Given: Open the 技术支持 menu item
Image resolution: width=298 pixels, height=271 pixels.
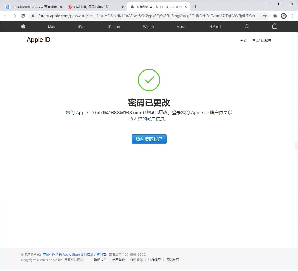Looking at the screenshot, I should coord(215,27).
